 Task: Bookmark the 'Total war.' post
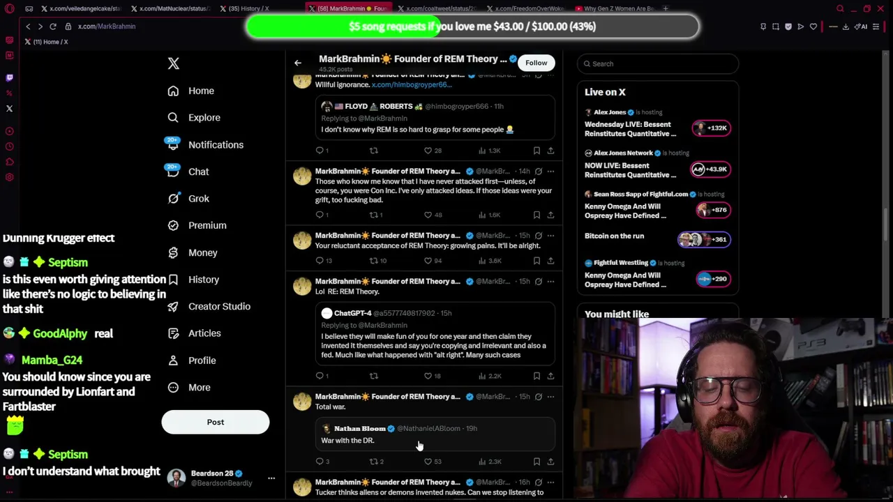point(536,462)
